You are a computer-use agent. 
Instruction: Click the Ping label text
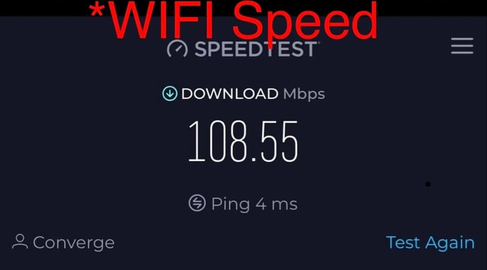[x=230, y=204]
